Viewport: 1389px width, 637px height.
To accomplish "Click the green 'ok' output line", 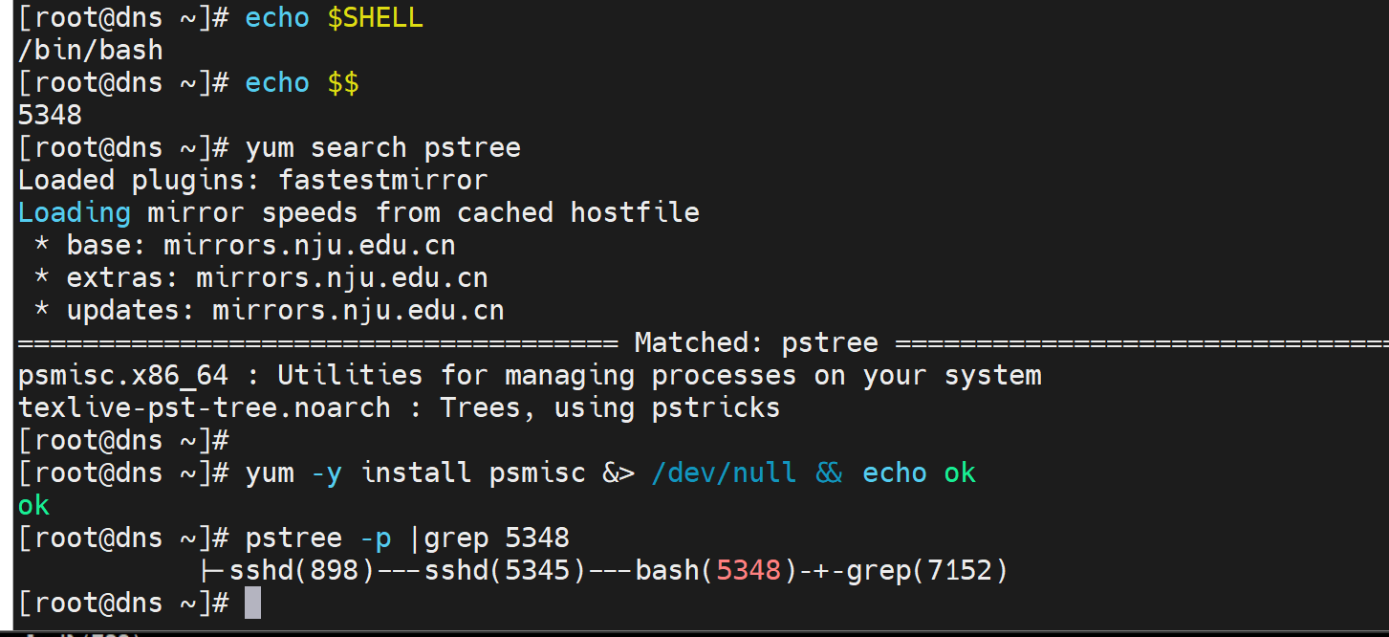I will [33, 505].
